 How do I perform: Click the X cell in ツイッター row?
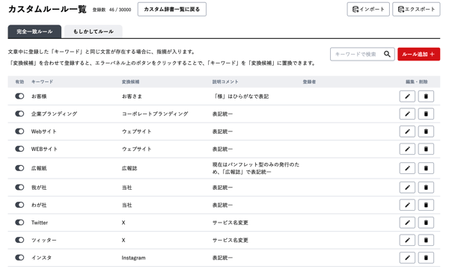(123, 240)
